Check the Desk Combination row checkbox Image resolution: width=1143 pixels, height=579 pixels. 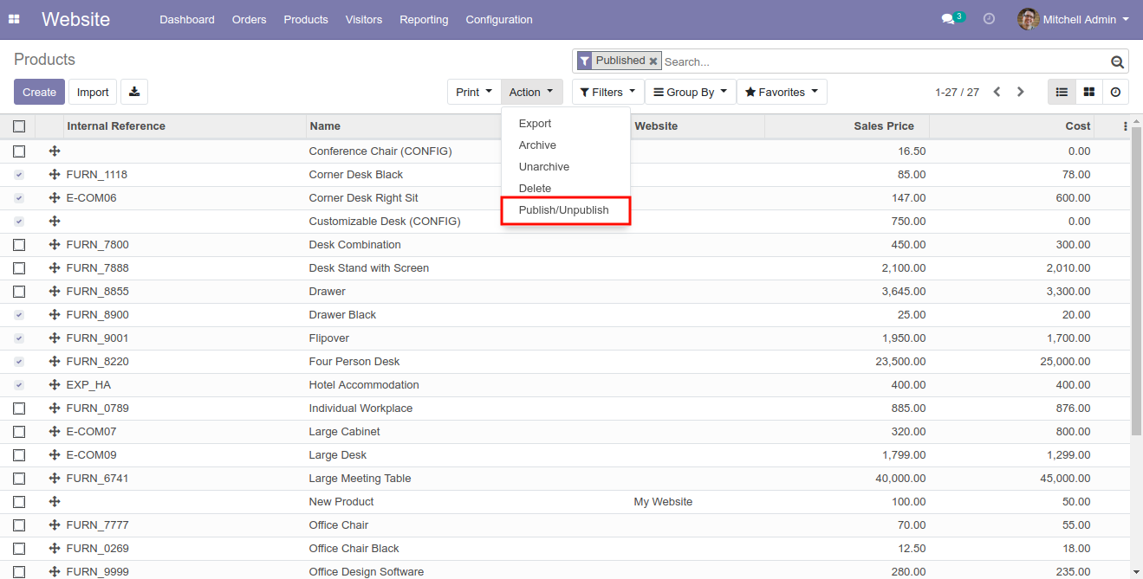point(19,245)
